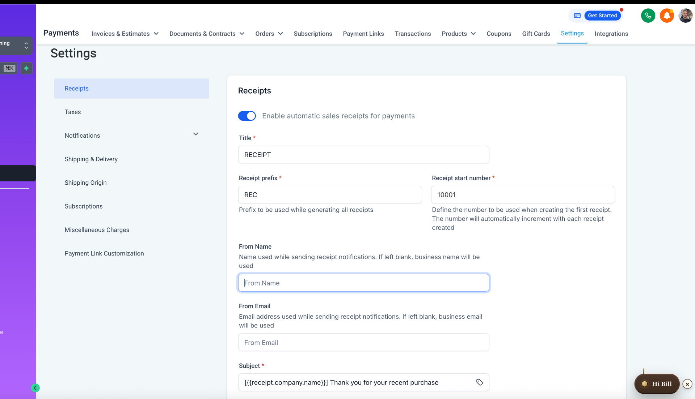Click the From Email input field

[363, 343]
